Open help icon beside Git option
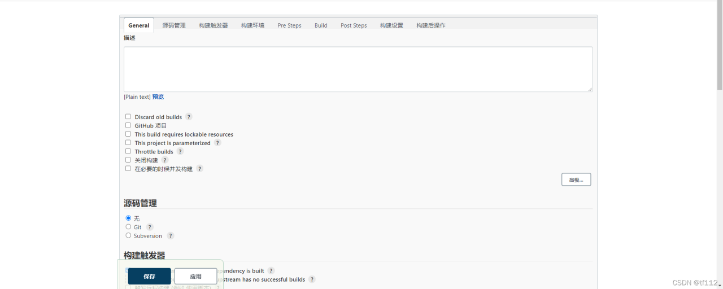723x289 pixels. pyautogui.click(x=150, y=227)
